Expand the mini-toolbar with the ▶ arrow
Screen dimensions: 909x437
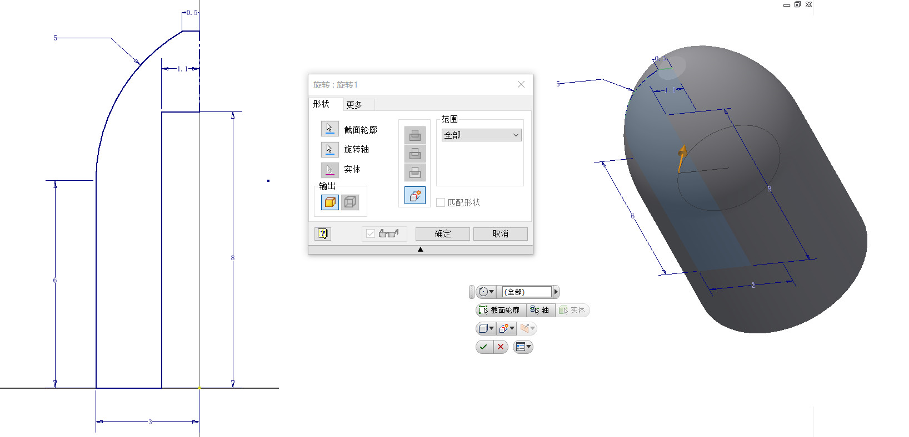tap(556, 292)
